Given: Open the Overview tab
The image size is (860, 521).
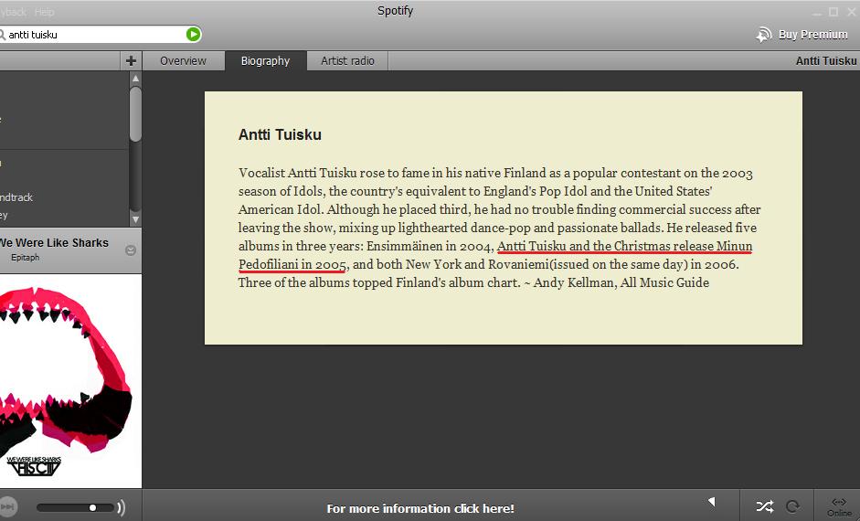Looking at the screenshot, I should point(183,61).
